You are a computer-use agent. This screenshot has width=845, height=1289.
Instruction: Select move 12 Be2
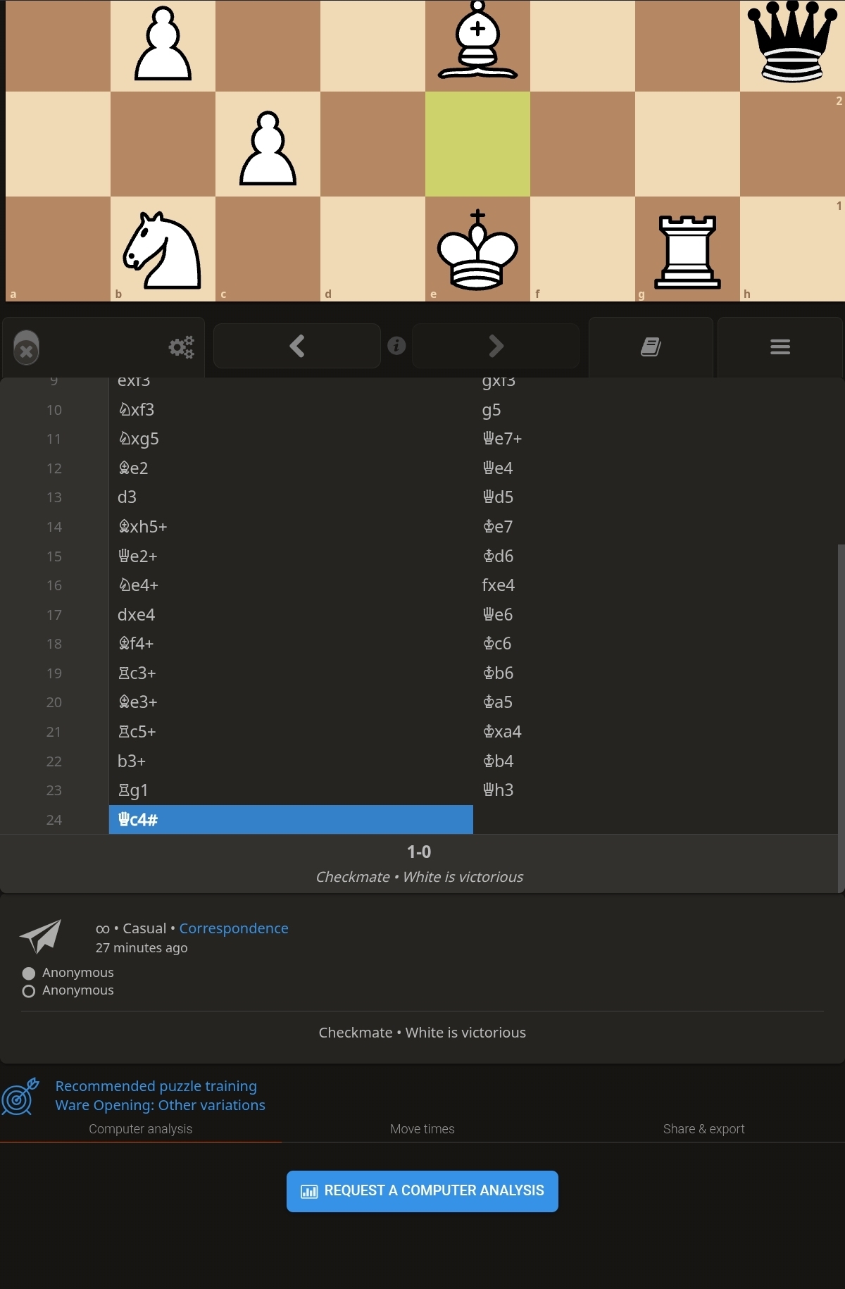coord(291,468)
